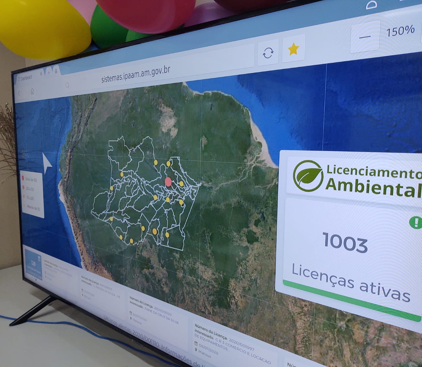Image resolution: width=422 pixels, height=367 pixels.
Task: Click the 'Mais de 50' red legend dot
Action: tap(23, 178)
